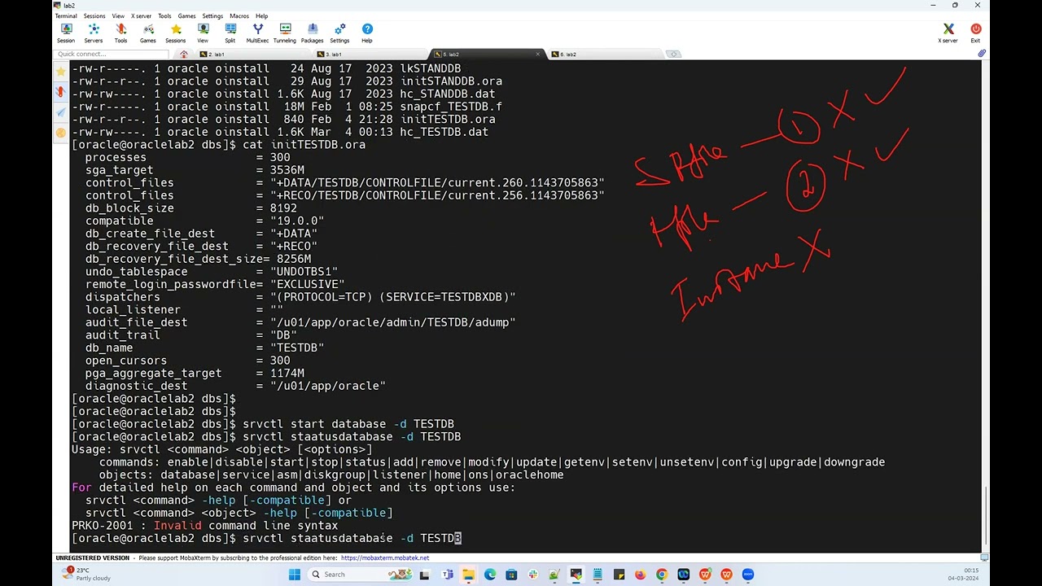The height and width of the screenshot is (586, 1042).
Task: Open the sidebar Sessions star icon
Action: (x=61, y=72)
